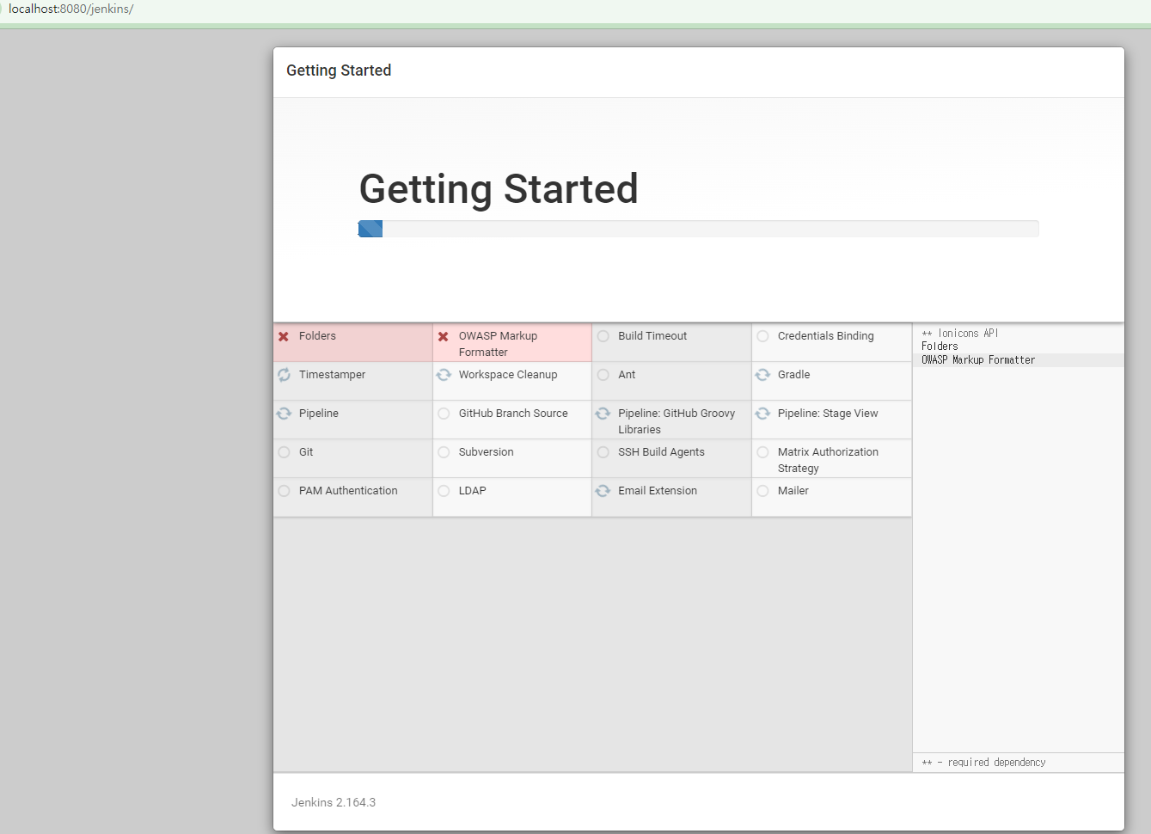Click the sync icon beside Gradle
The image size is (1151, 834).
point(762,375)
